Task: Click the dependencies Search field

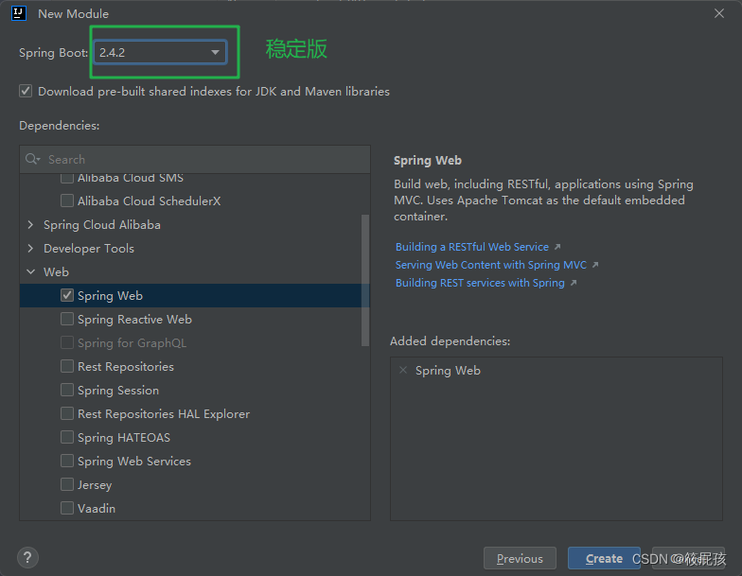Action: (x=195, y=159)
